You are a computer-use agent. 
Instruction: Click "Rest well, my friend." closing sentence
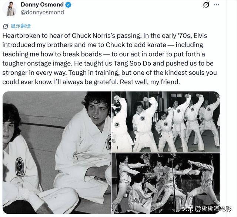click(x=150, y=82)
